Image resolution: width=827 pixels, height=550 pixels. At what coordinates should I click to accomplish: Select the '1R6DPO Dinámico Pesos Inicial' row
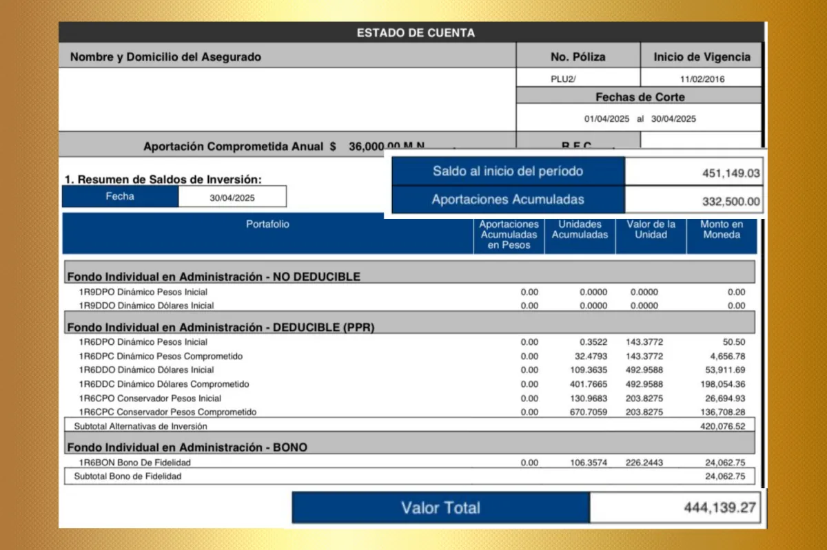pyautogui.click(x=409, y=342)
